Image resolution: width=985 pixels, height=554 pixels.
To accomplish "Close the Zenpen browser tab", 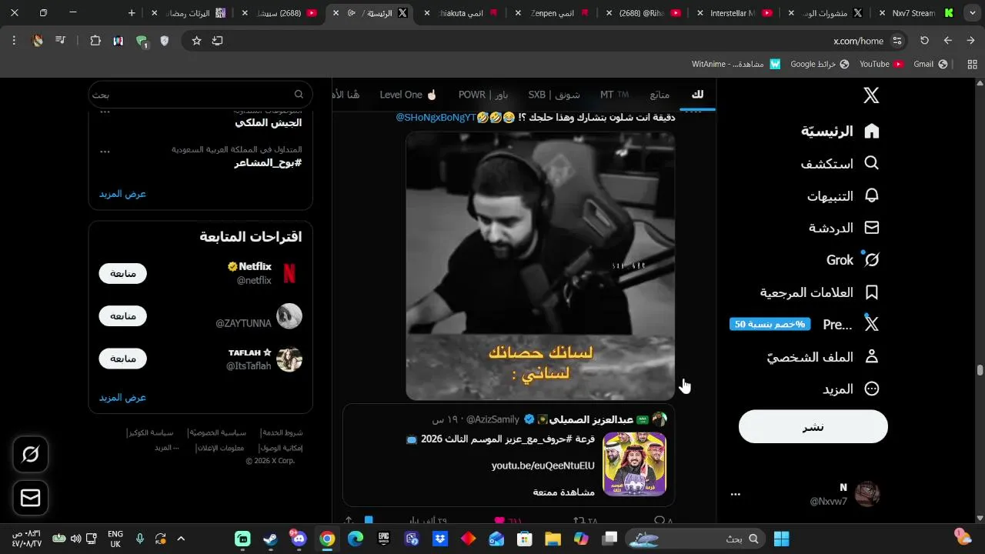I will click(x=519, y=13).
